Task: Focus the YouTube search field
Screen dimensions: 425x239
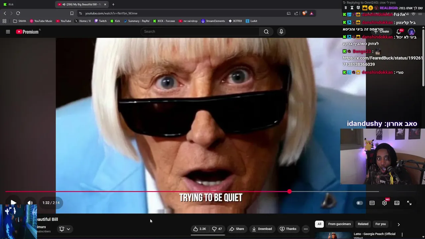Action: tap(200, 32)
